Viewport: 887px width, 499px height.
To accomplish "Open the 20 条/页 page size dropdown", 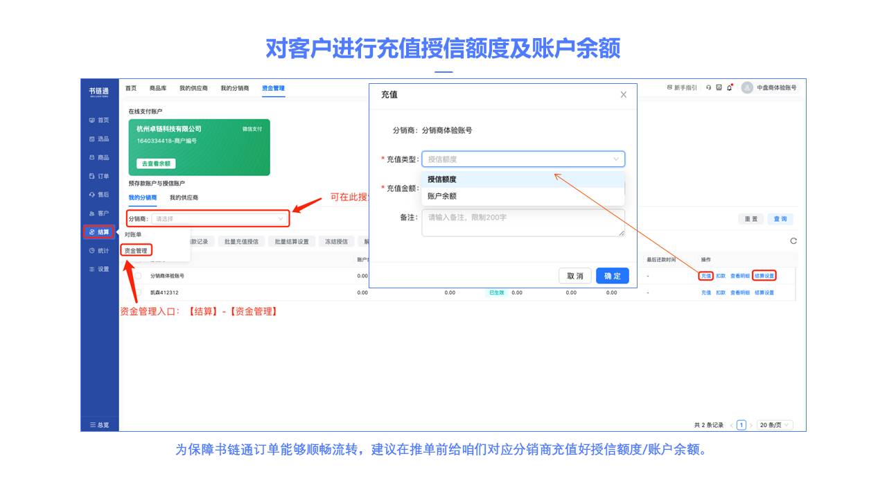I will (775, 425).
